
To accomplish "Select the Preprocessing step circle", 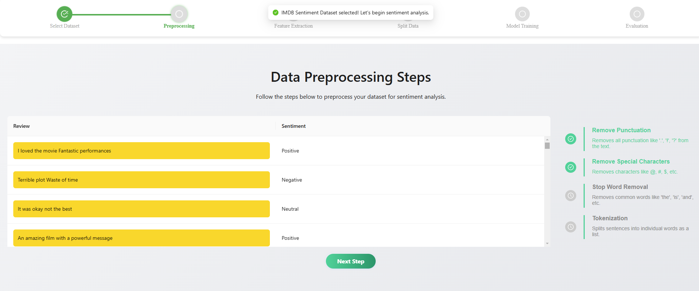I will pos(179,14).
